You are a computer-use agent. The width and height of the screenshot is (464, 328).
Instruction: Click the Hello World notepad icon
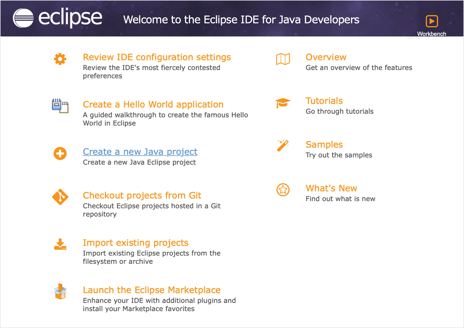point(60,106)
